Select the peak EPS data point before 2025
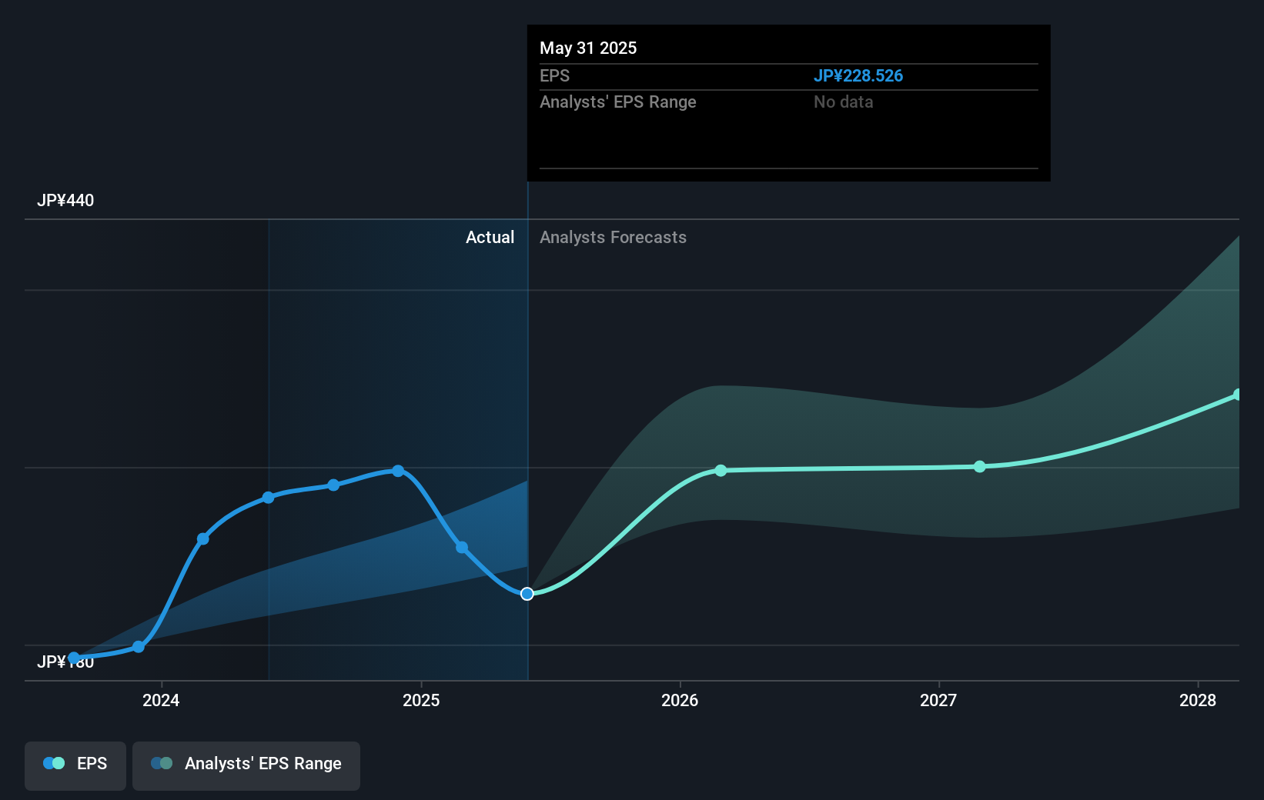 pyautogui.click(x=397, y=470)
